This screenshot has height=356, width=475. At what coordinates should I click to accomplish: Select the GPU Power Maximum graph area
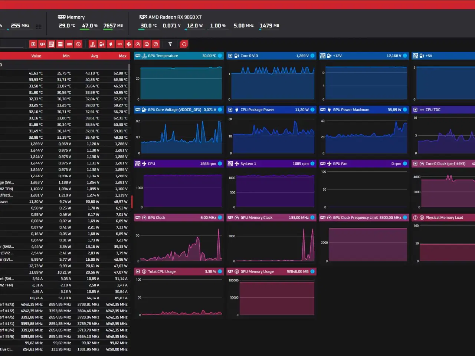pos(364,136)
